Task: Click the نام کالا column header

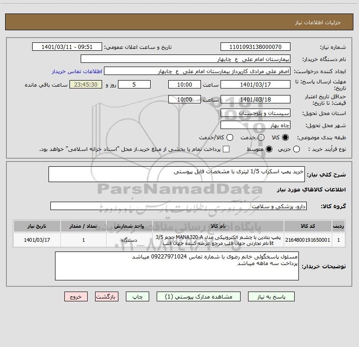Action: coord(218,226)
